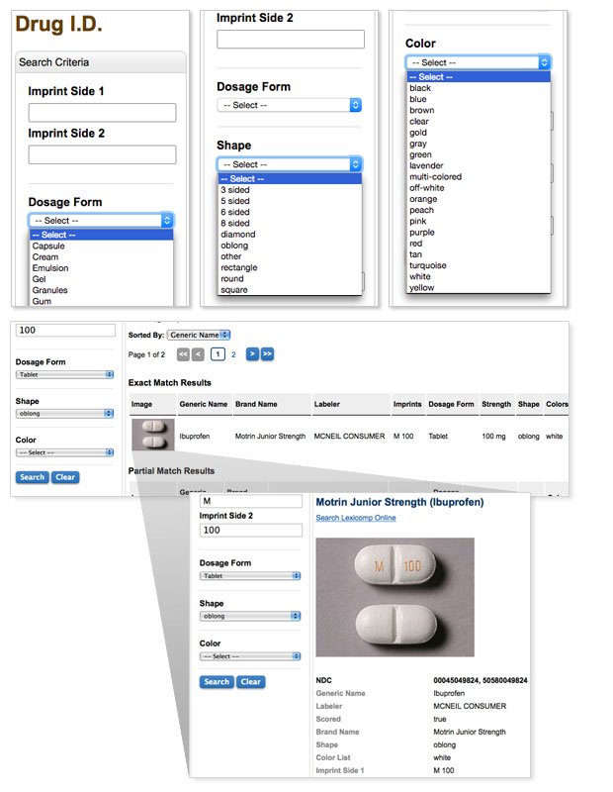Image resolution: width=613 pixels, height=792 pixels.
Task: Choose multi-colored in the color list
Action: click(435, 177)
